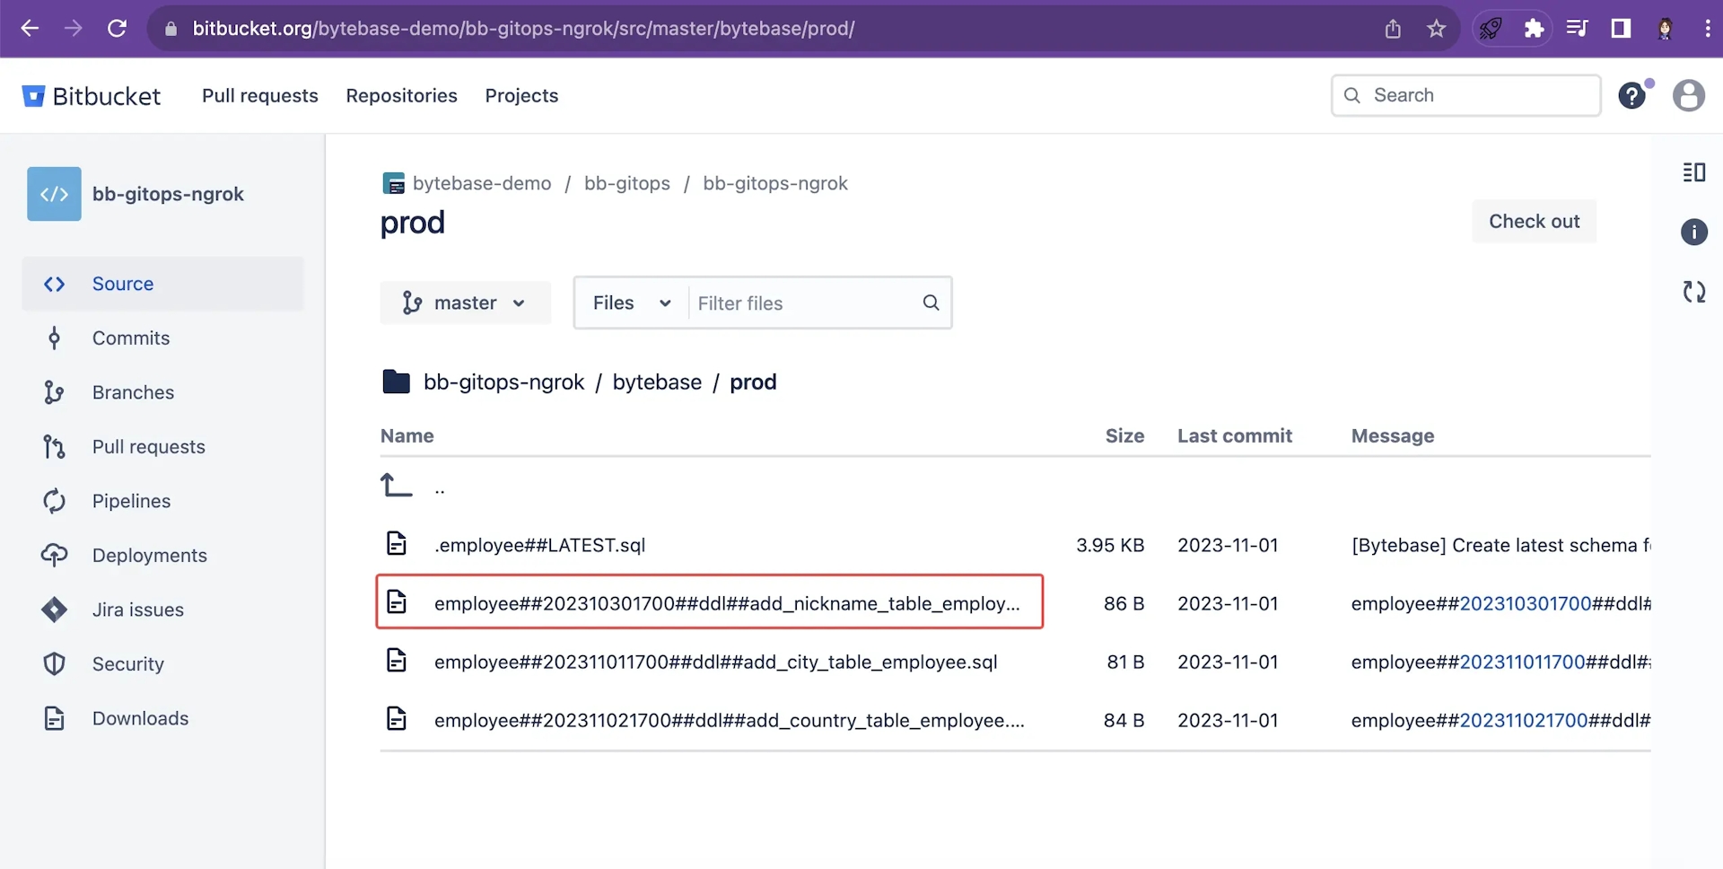
Task: Open bb-gitops-ngrok in the file path
Action: tap(503, 382)
